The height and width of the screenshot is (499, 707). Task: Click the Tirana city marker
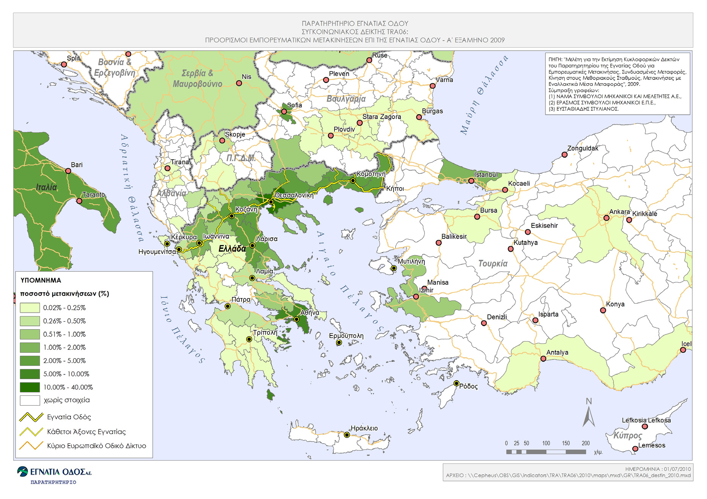(x=168, y=168)
